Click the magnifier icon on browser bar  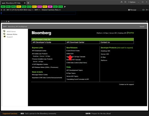(147, 21)
